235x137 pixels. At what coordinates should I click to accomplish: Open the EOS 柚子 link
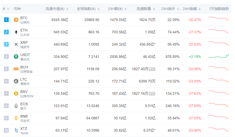point(24,106)
